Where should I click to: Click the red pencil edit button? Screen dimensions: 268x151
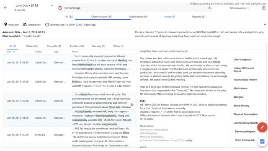click(262, 127)
